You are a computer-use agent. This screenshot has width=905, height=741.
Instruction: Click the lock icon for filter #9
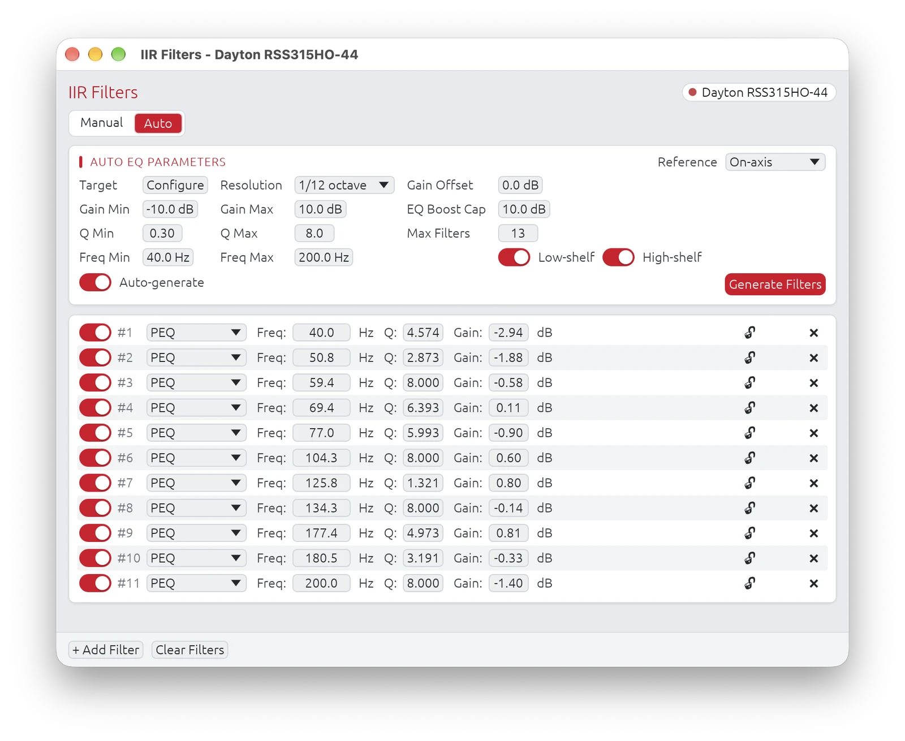coord(750,533)
